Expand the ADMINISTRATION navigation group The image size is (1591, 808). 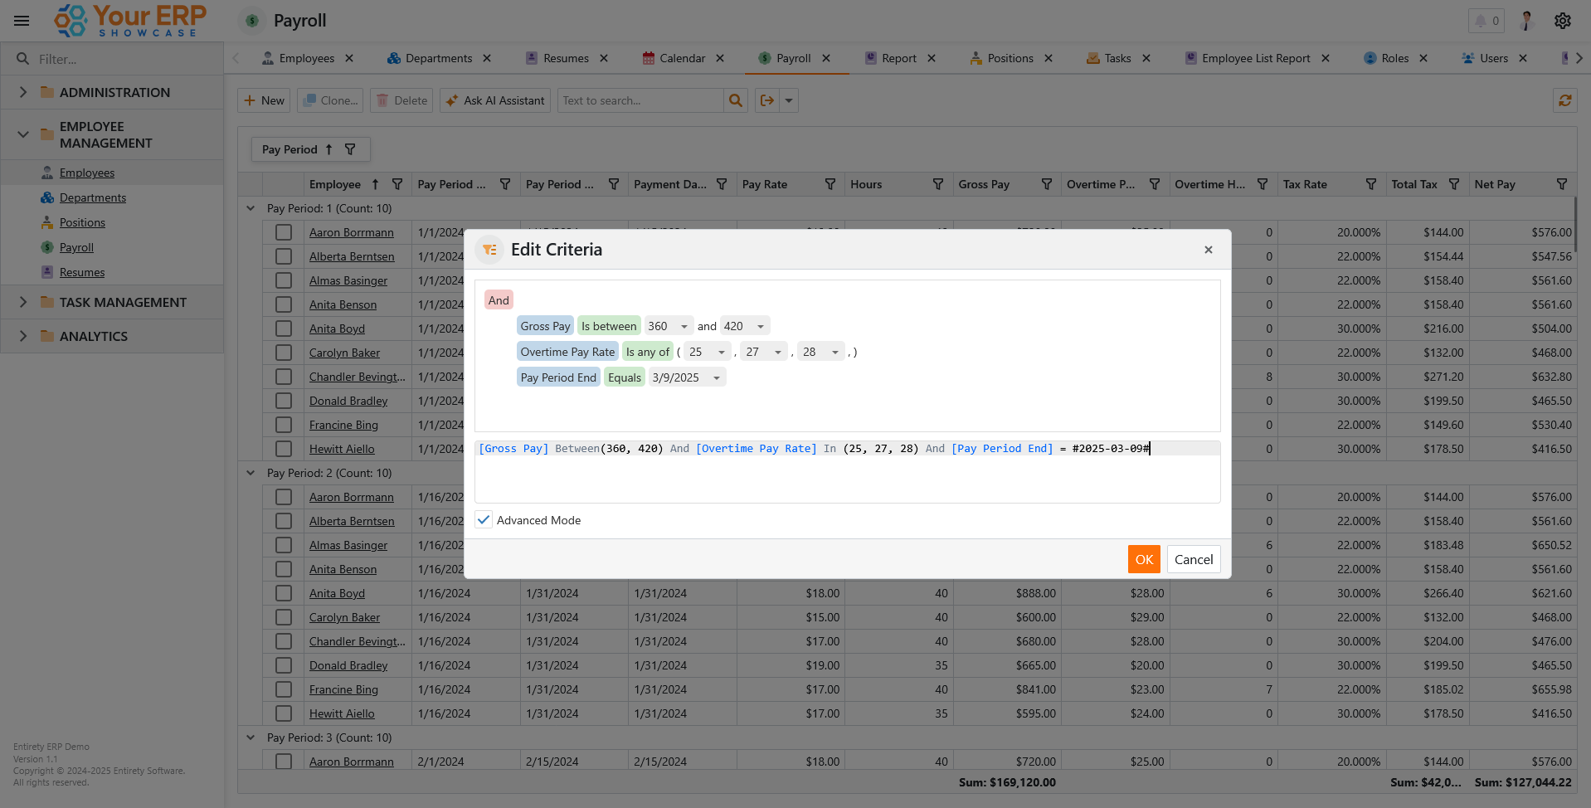click(x=23, y=92)
